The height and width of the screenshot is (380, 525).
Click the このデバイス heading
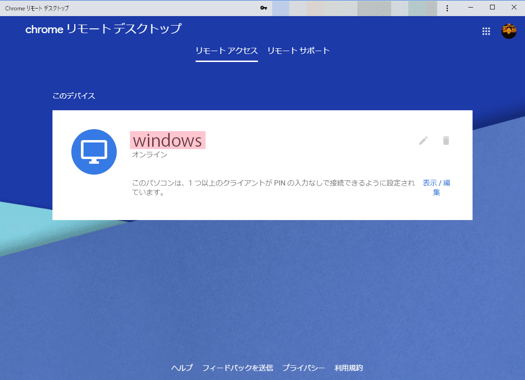point(74,96)
